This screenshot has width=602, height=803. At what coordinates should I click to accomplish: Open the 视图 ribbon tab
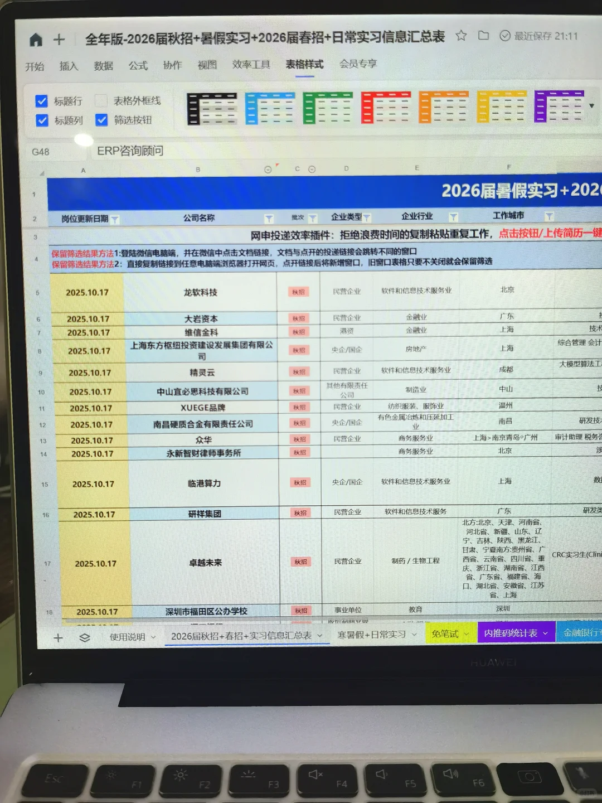point(207,65)
